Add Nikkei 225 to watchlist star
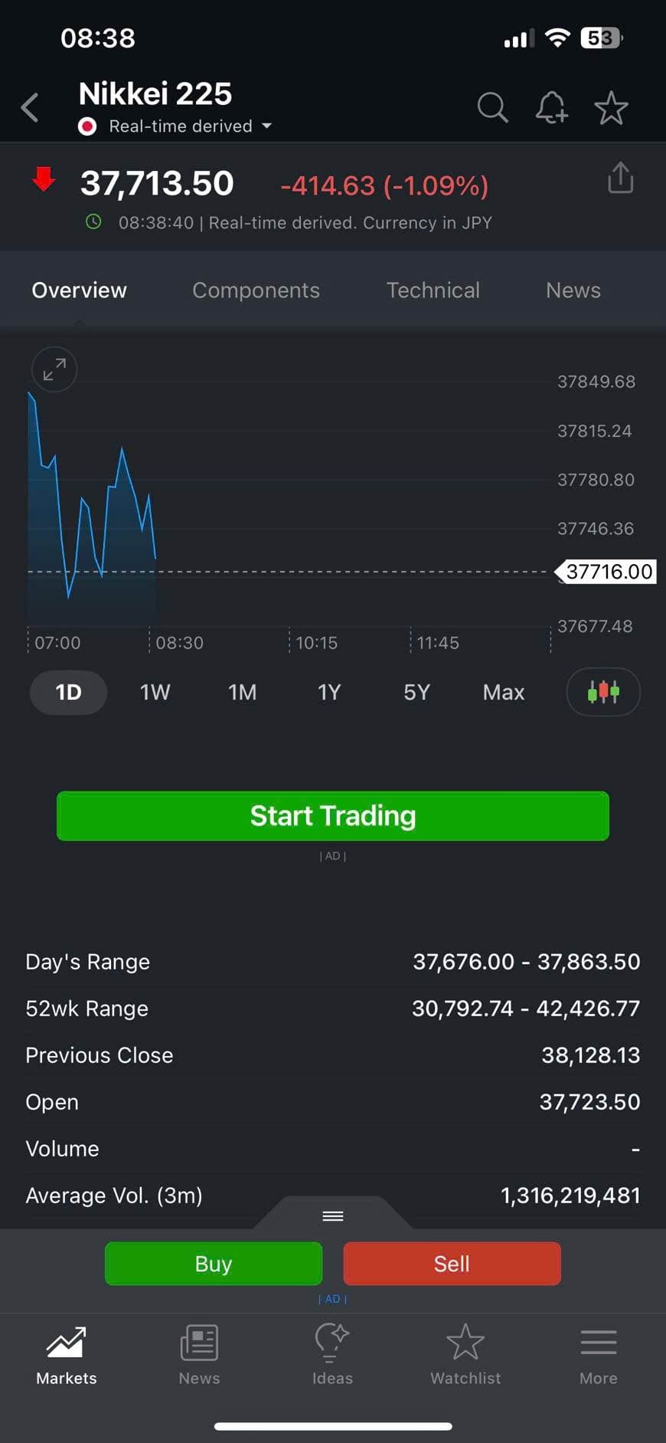Image resolution: width=666 pixels, height=1443 pixels. click(611, 108)
